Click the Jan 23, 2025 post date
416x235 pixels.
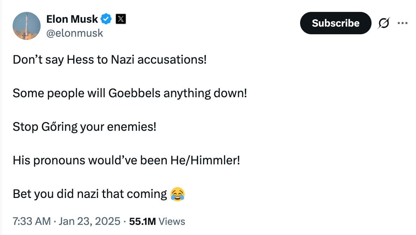coord(89,221)
